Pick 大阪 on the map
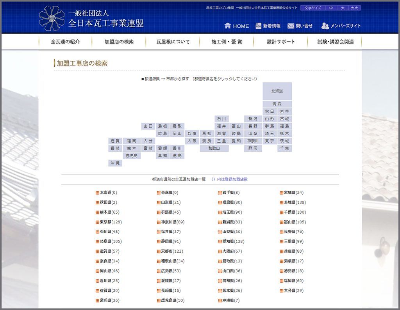The width and height of the screenshot is (400, 310). pos(192,141)
